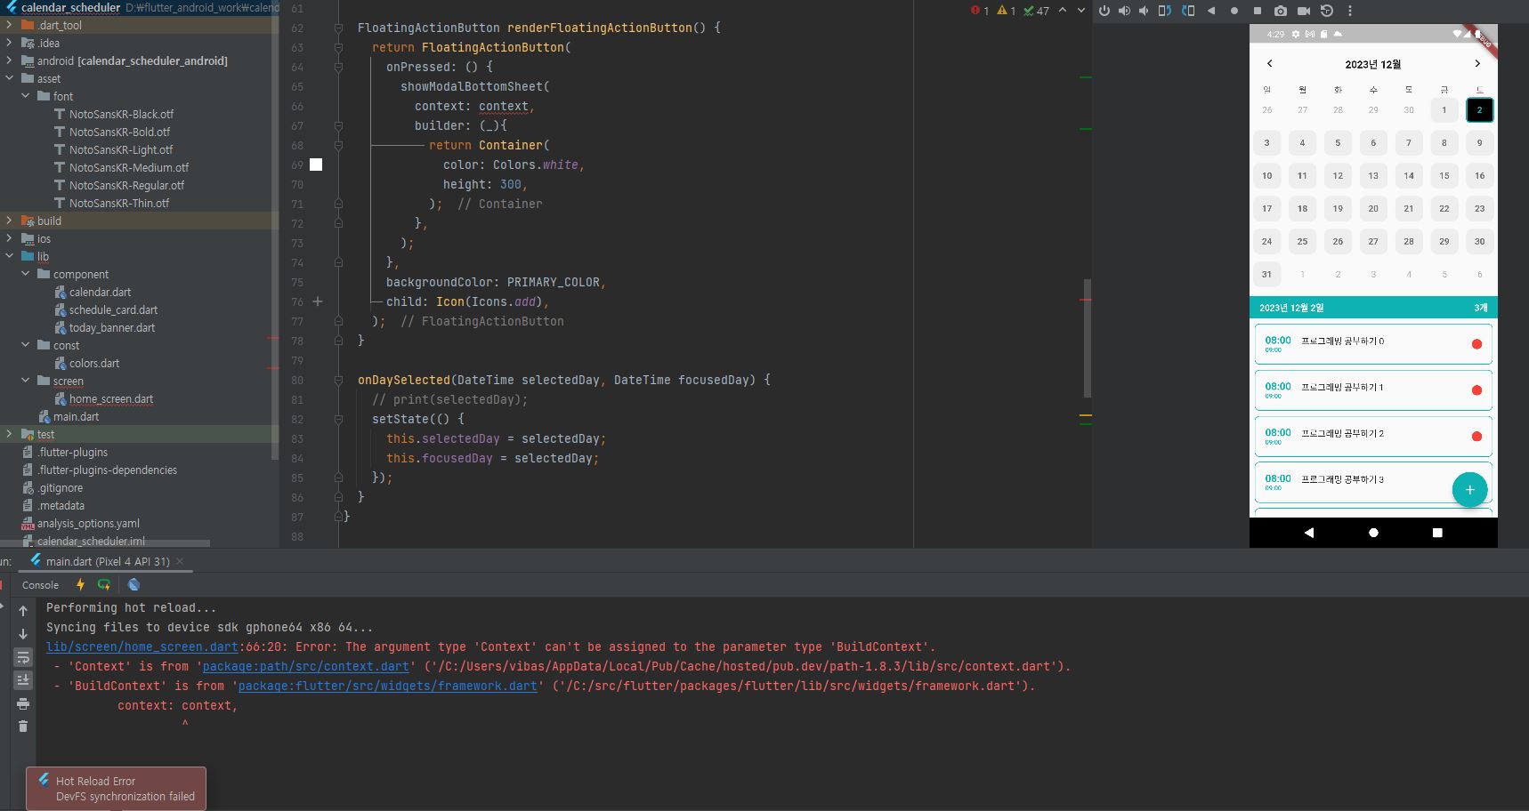Image resolution: width=1529 pixels, height=811 pixels.
Task: Expand the android module folder
Action: (10, 60)
